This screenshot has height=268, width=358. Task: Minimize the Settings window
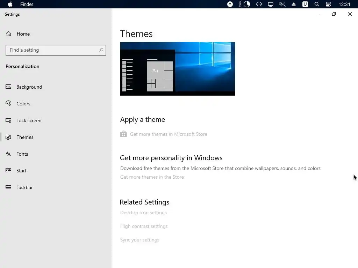[x=318, y=14]
